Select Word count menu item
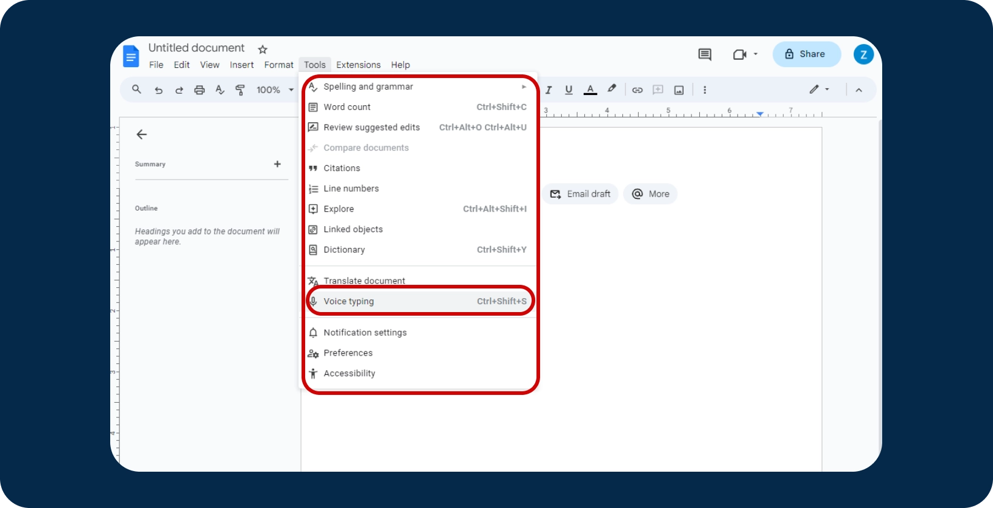 click(x=418, y=107)
